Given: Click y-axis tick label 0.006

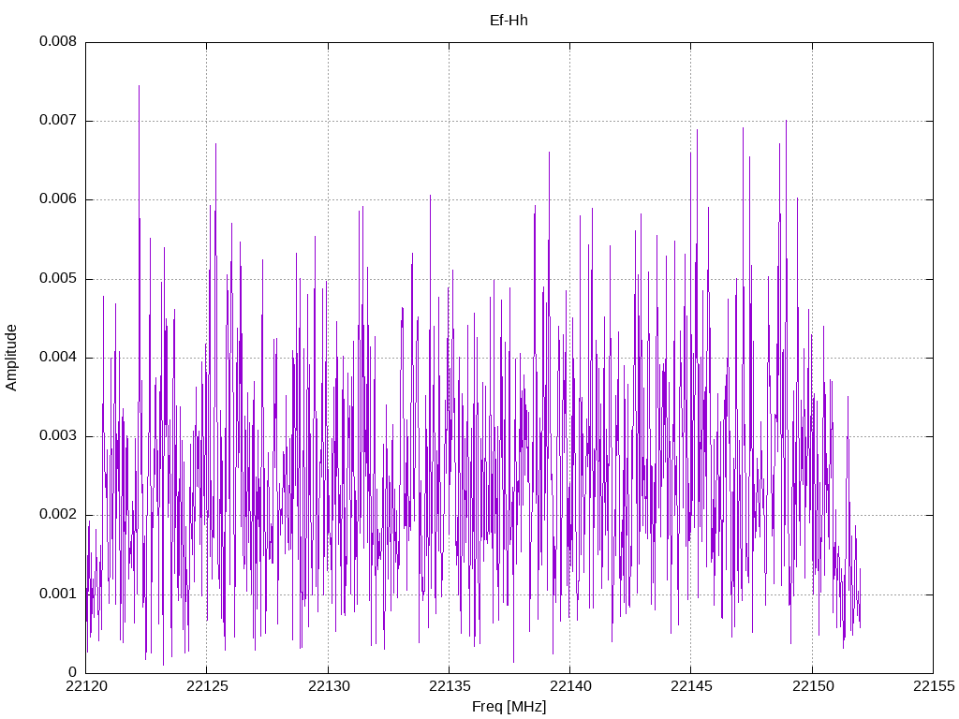Looking at the screenshot, I should pyautogui.click(x=58, y=199).
